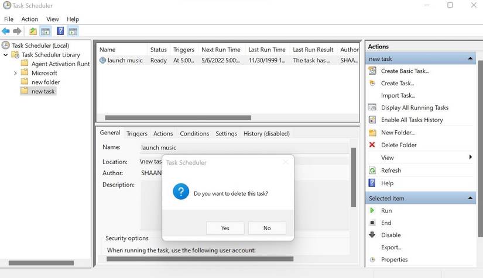The width and height of the screenshot is (483, 278).
Task: Sort tasks by Next Run Time column
Action: pos(220,50)
